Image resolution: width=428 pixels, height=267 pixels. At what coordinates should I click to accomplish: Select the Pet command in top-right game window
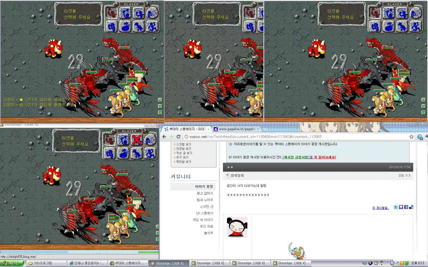point(402,26)
